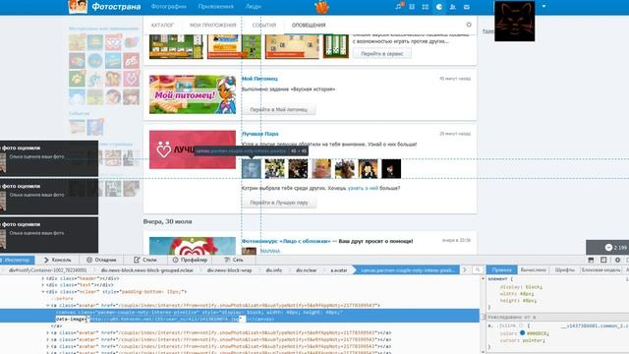Screen dimensions: 629x354
Task: Switch to the ОПОВЕЩЕНИЯ tab
Action: click(x=309, y=25)
